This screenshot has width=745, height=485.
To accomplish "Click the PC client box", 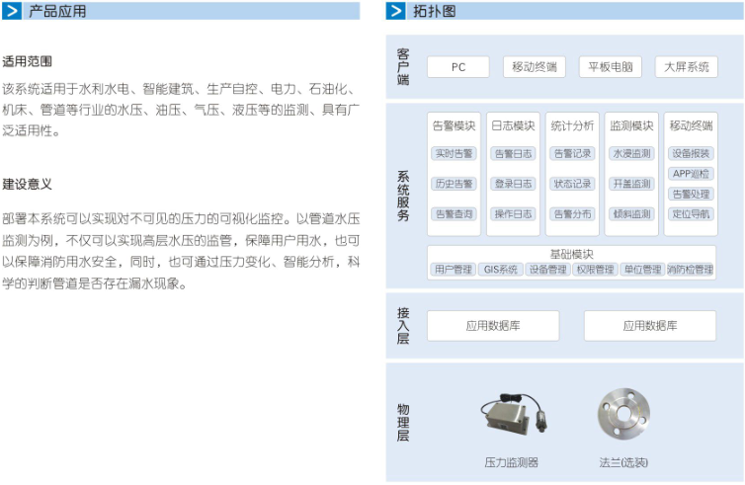I will coord(458,67).
